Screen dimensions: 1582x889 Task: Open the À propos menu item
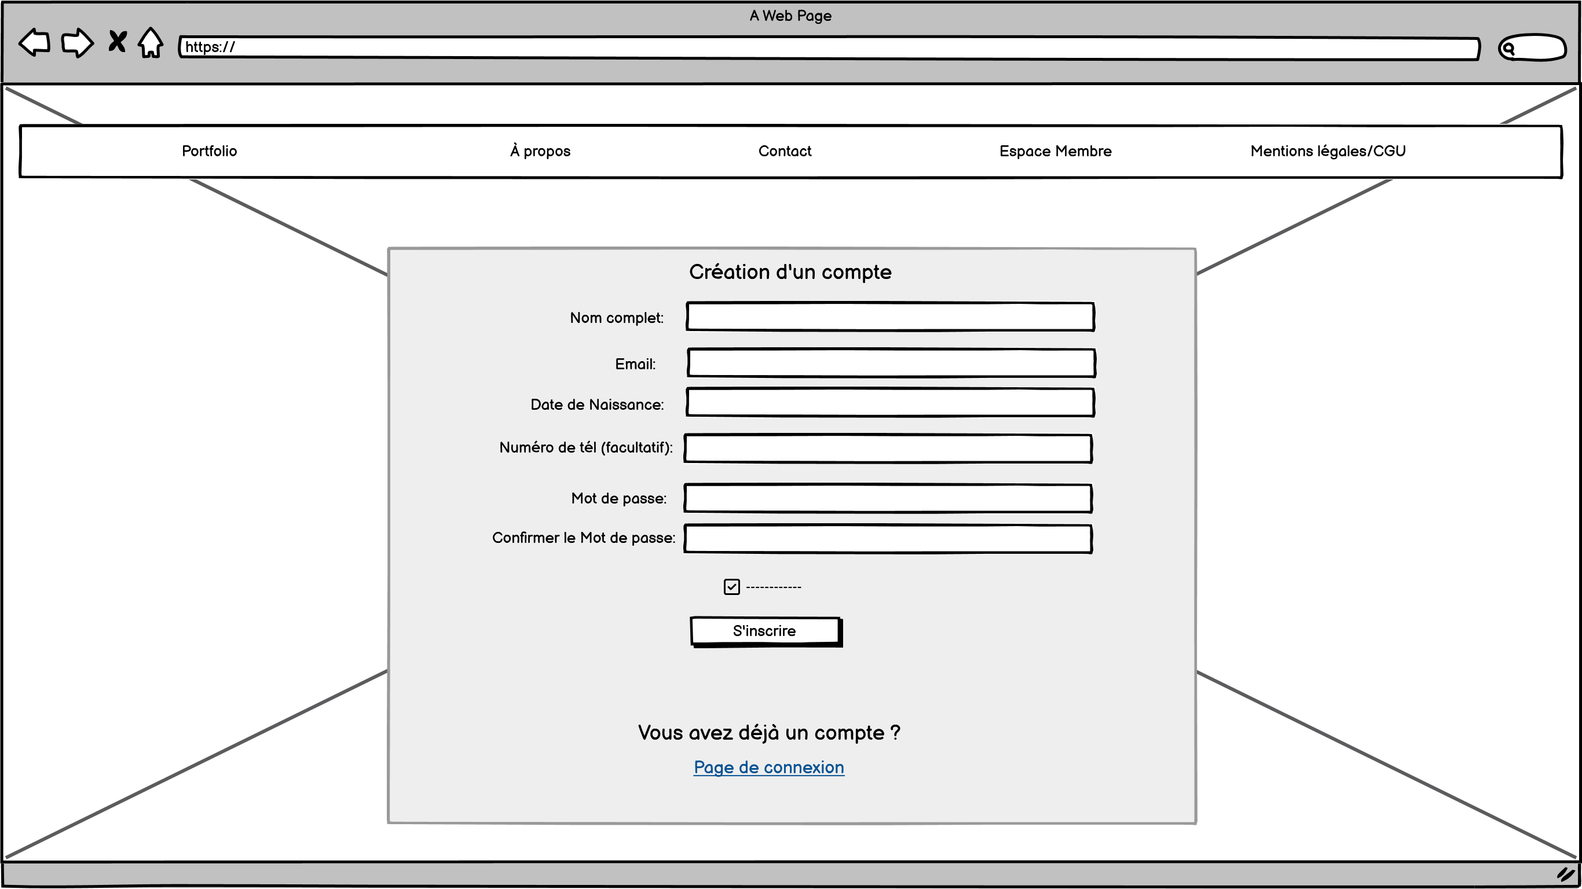[540, 151]
